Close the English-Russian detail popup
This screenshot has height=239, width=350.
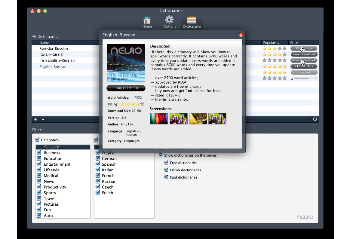[241, 34]
